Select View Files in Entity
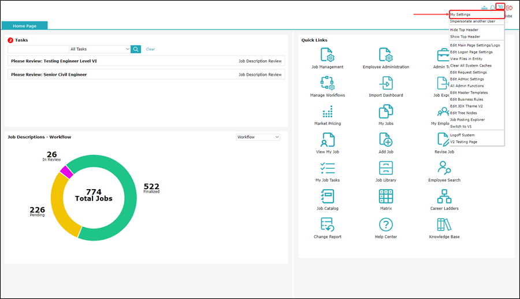The width and height of the screenshot is (520, 299). pyautogui.click(x=466, y=59)
